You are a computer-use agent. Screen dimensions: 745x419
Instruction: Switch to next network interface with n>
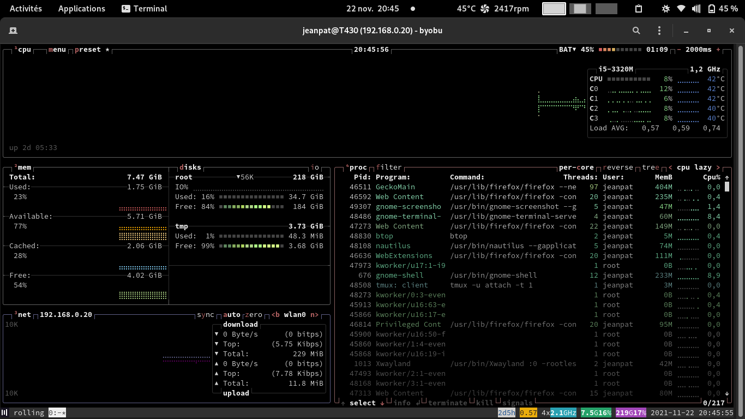(315, 315)
